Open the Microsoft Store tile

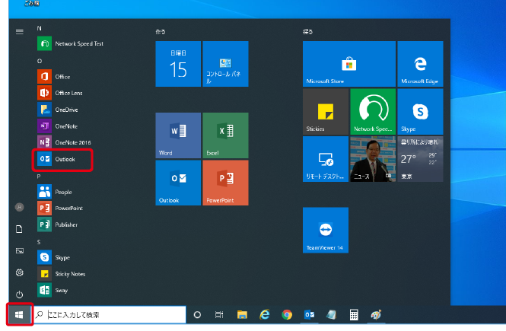tap(349, 64)
